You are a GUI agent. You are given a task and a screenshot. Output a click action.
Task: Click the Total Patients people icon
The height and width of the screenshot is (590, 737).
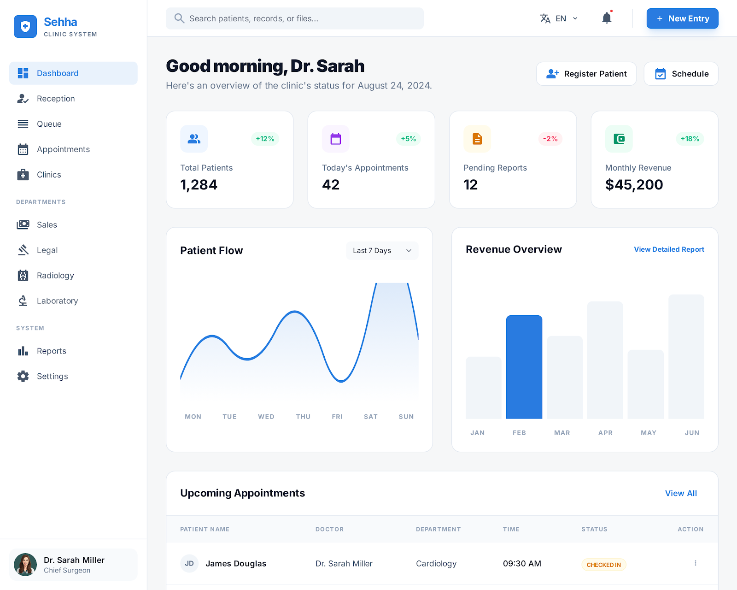point(194,139)
